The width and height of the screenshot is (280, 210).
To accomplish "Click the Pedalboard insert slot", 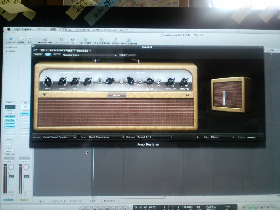I will [x=10, y=117].
